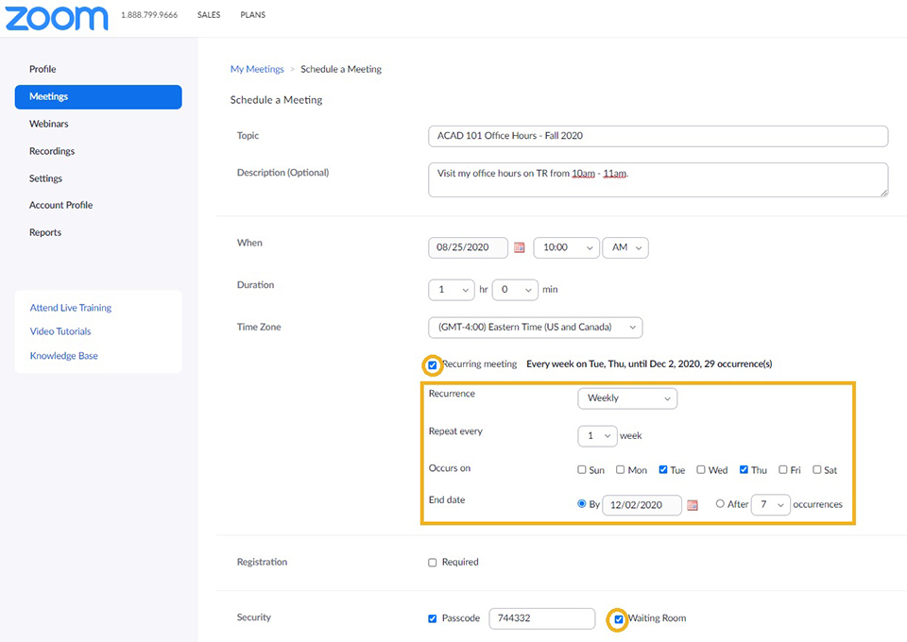Open the 10:00 start time dropdown
Viewport: 907px width, 642px height.
(x=566, y=248)
